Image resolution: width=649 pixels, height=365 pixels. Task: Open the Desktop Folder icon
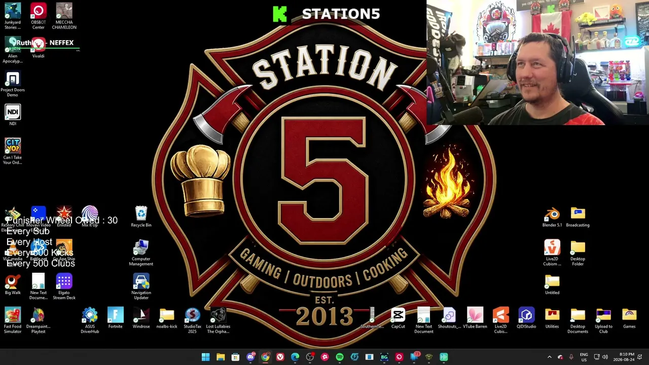tap(578, 253)
